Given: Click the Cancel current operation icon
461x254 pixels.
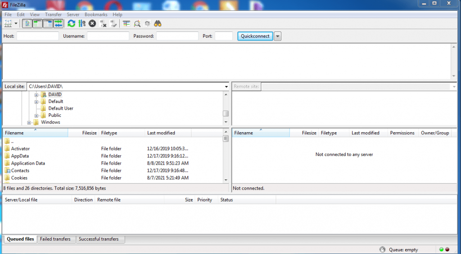Looking at the screenshot, I should pos(92,23).
